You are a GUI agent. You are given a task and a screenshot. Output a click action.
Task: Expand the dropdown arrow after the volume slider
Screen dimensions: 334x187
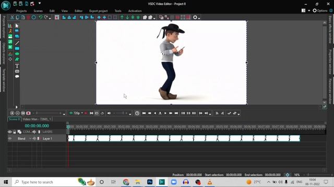130,114
